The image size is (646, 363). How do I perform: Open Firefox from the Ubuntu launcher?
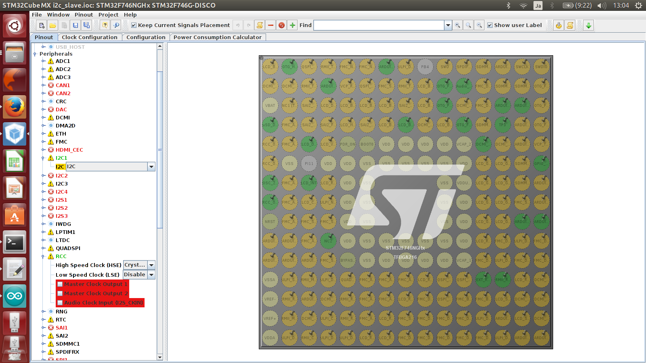pyautogui.click(x=15, y=107)
